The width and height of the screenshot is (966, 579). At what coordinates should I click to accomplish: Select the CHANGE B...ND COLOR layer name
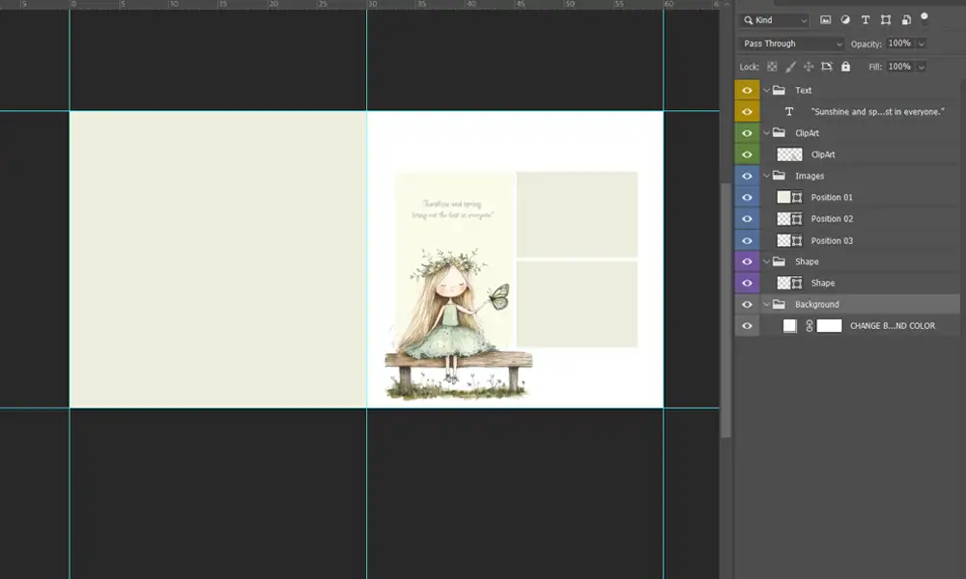point(893,326)
